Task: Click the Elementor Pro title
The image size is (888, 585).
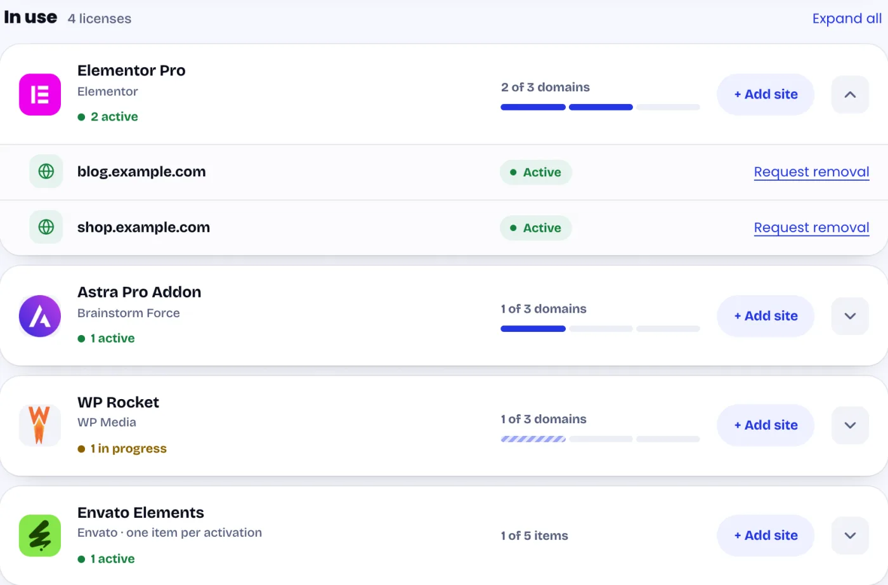Action: 131,70
